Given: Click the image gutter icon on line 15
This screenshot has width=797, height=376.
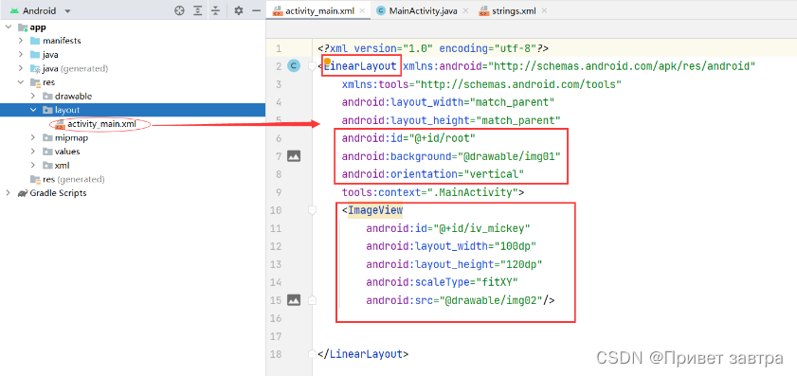Looking at the screenshot, I should coord(294,300).
